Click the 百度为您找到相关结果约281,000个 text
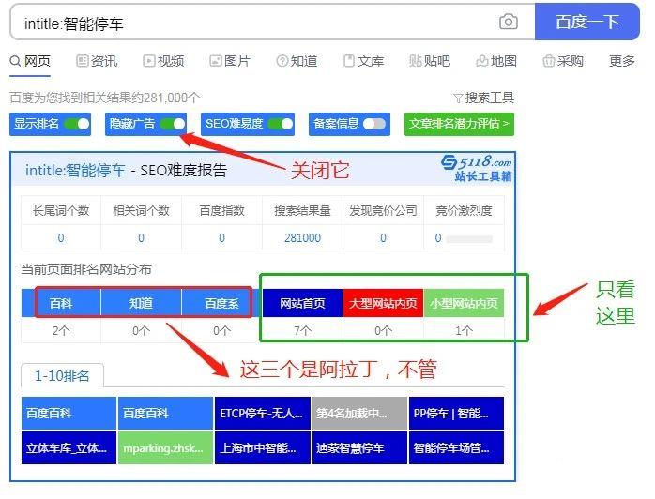Viewport: 655px width, 499px height. point(105,98)
